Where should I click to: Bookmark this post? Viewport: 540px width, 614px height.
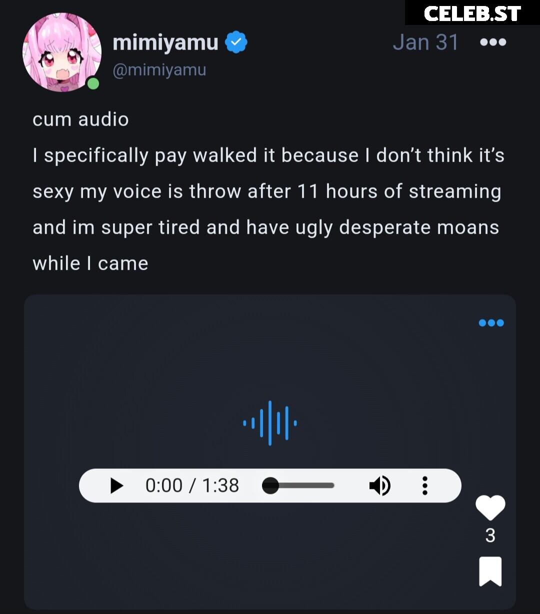[490, 571]
